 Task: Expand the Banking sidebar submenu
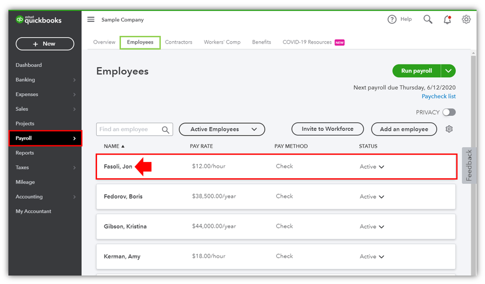point(75,80)
